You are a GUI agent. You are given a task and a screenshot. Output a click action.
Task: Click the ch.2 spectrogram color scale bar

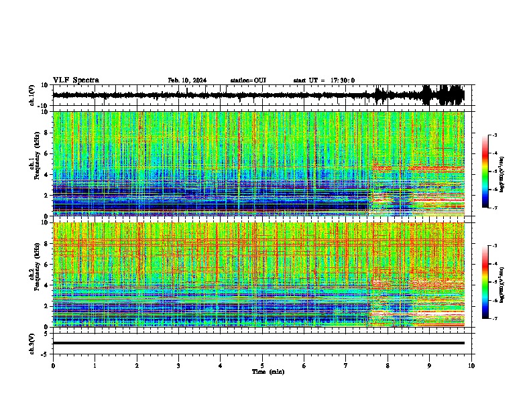[485, 282]
